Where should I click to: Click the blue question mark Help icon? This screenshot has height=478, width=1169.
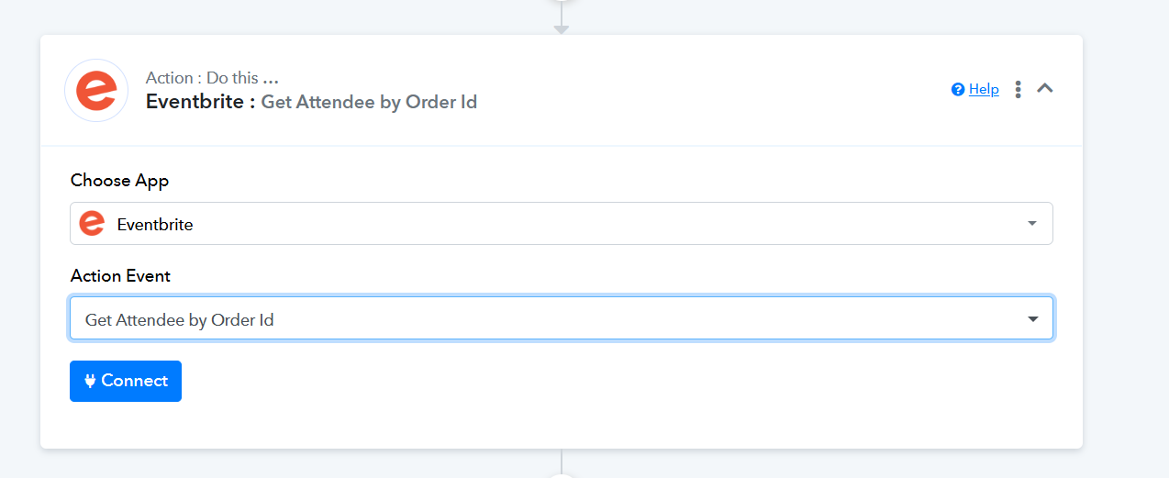[x=958, y=89]
